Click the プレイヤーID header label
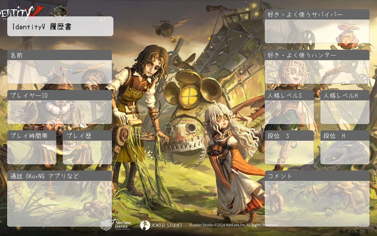 (59, 95)
